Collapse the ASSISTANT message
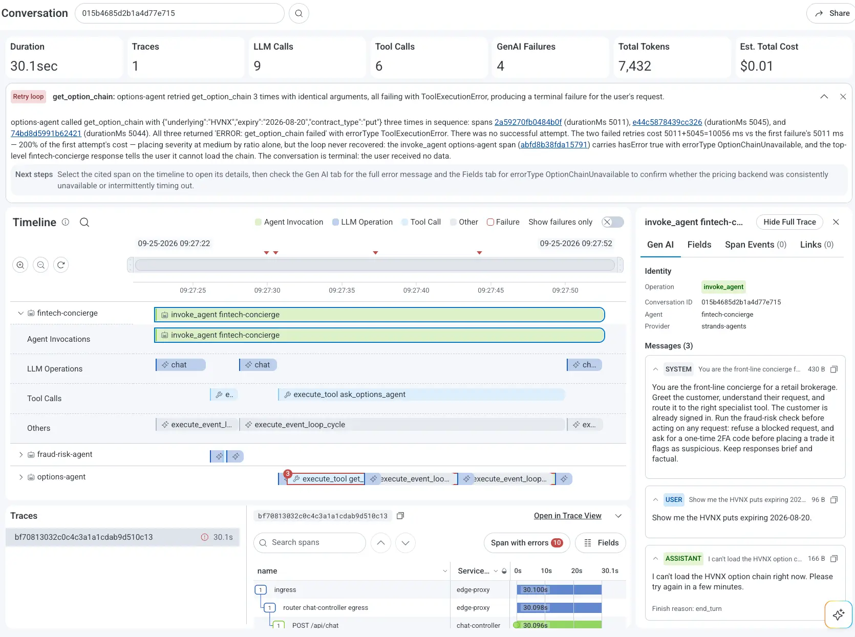The height and width of the screenshot is (637, 855). pyautogui.click(x=655, y=559)
